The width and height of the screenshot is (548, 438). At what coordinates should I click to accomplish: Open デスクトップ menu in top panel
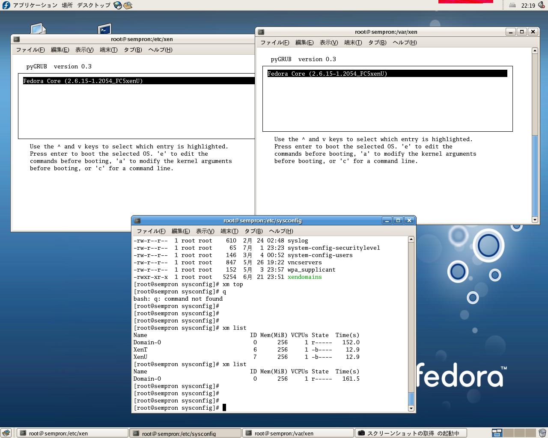[94, 5]
